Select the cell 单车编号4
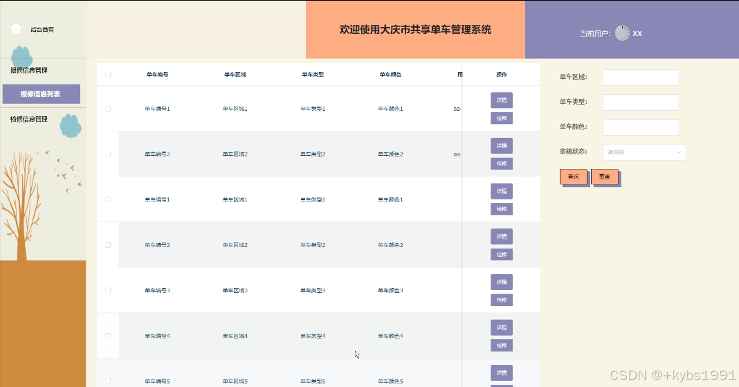This screenshot has height=387, width=739. 157,336
